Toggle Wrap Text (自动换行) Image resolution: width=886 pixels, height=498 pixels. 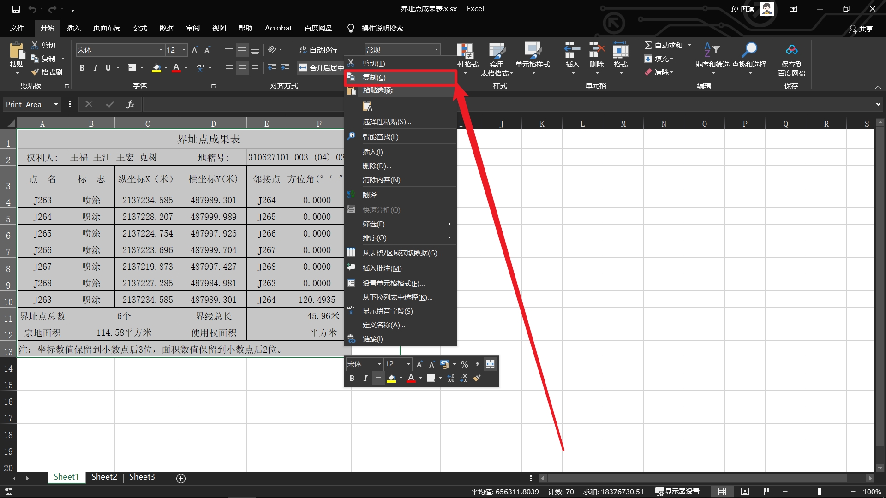coord(318,50)
